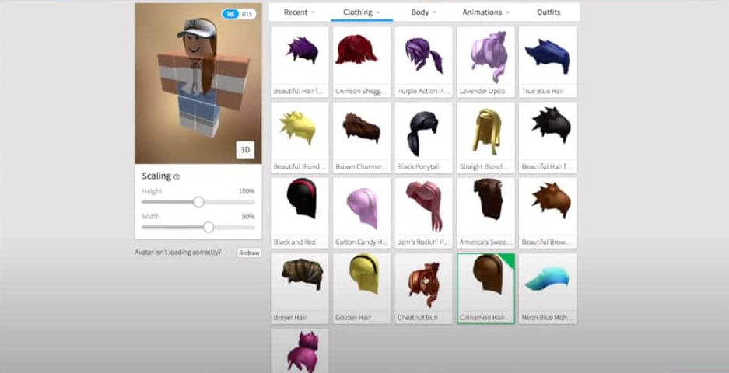Image resolution: width=729 pixels, height=373 pixels.
Task: Click the 'Black and Red' label
Action: 294,242
